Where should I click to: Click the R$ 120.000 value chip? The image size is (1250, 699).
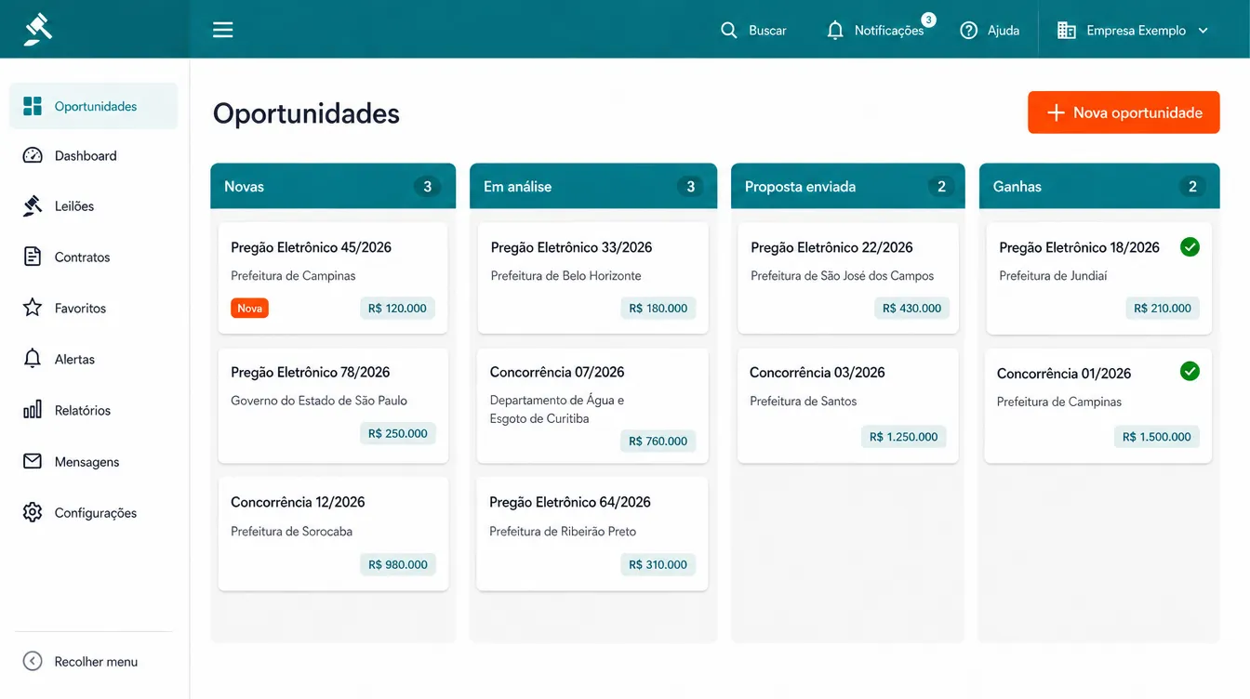(x=397, y=309)
